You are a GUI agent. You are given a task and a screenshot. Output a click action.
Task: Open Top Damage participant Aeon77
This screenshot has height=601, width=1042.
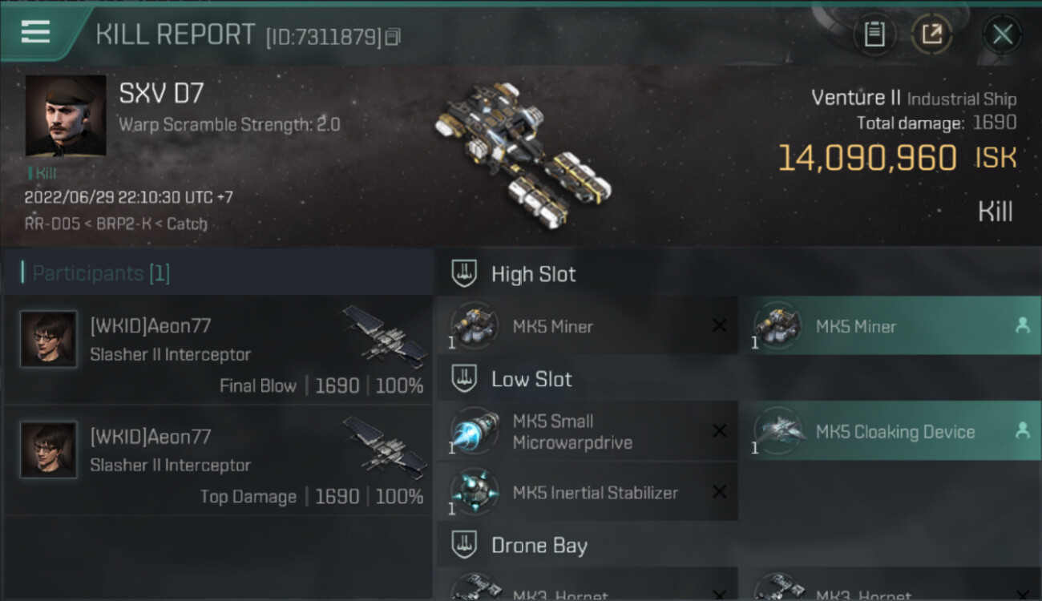point(218,461)
